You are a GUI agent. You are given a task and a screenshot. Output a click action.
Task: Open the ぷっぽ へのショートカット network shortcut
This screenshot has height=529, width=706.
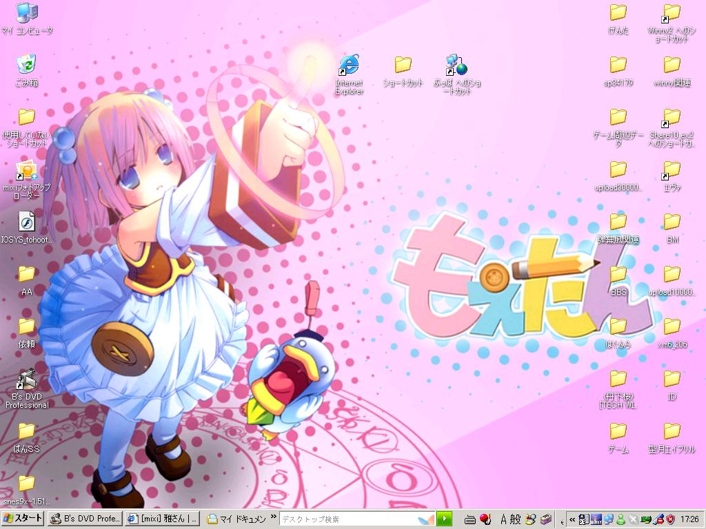[x=457, y=74]
